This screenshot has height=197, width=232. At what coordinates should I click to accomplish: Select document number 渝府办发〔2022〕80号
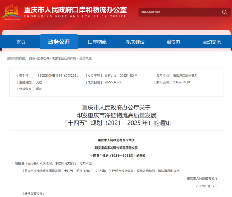point(121,76)
